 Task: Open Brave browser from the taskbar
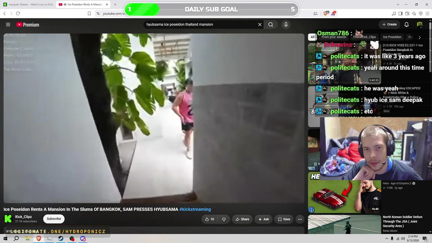[38, 239]
